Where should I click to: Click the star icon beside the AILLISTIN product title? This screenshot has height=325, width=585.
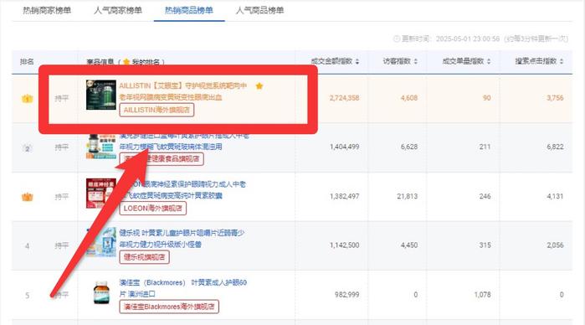click(259, 86)
